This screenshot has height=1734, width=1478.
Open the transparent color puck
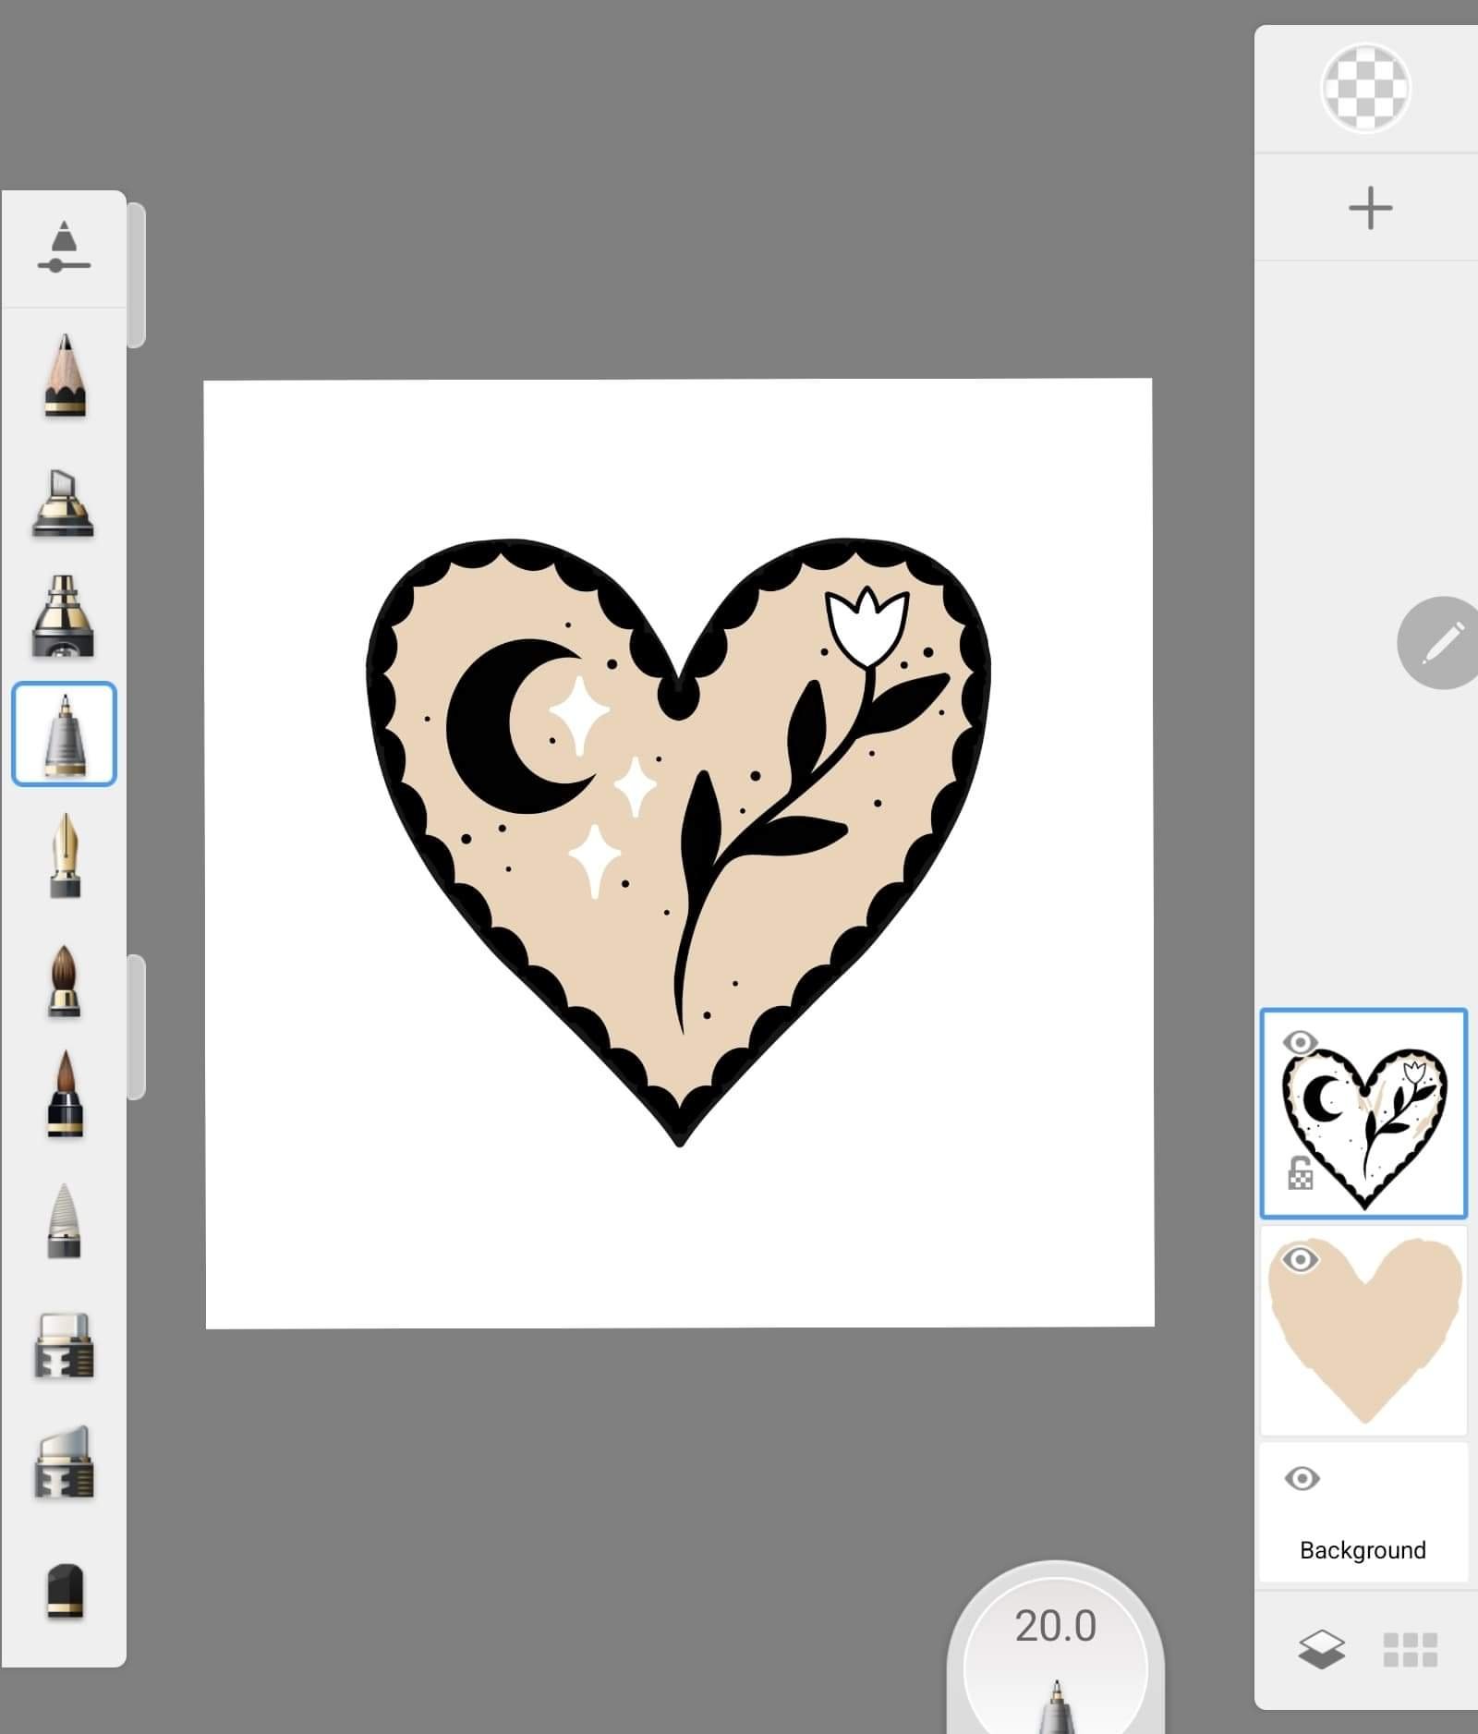1366,89
